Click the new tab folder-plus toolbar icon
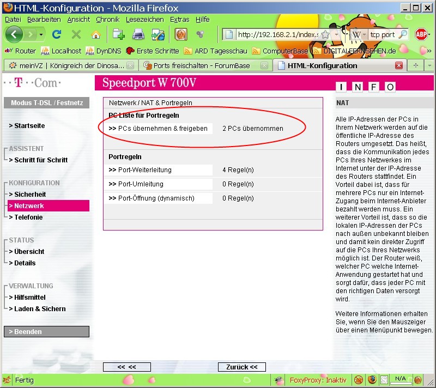The height and width of the screenshot is (388, 436). click(x=118, y=34)
